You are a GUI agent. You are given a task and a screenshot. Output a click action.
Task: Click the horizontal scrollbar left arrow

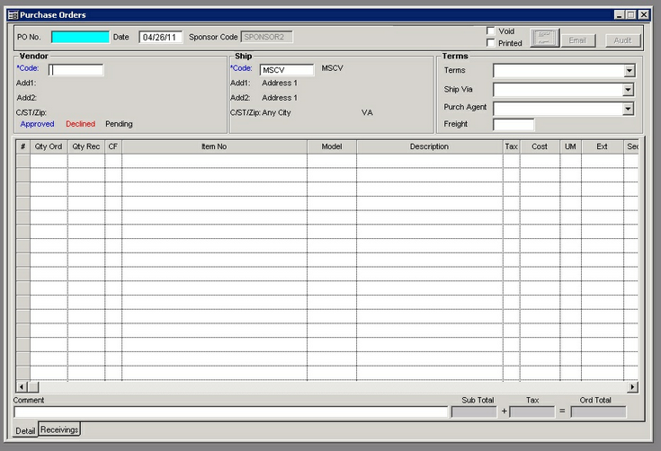pos(22,386)
